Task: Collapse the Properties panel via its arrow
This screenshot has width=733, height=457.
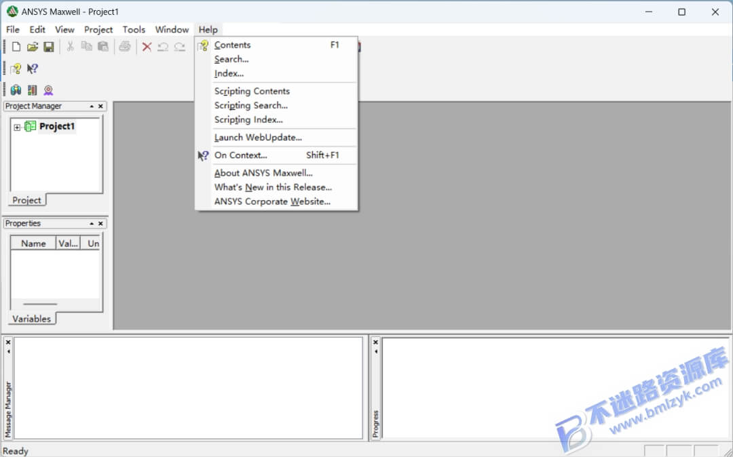Action: (x=92, y=224)
